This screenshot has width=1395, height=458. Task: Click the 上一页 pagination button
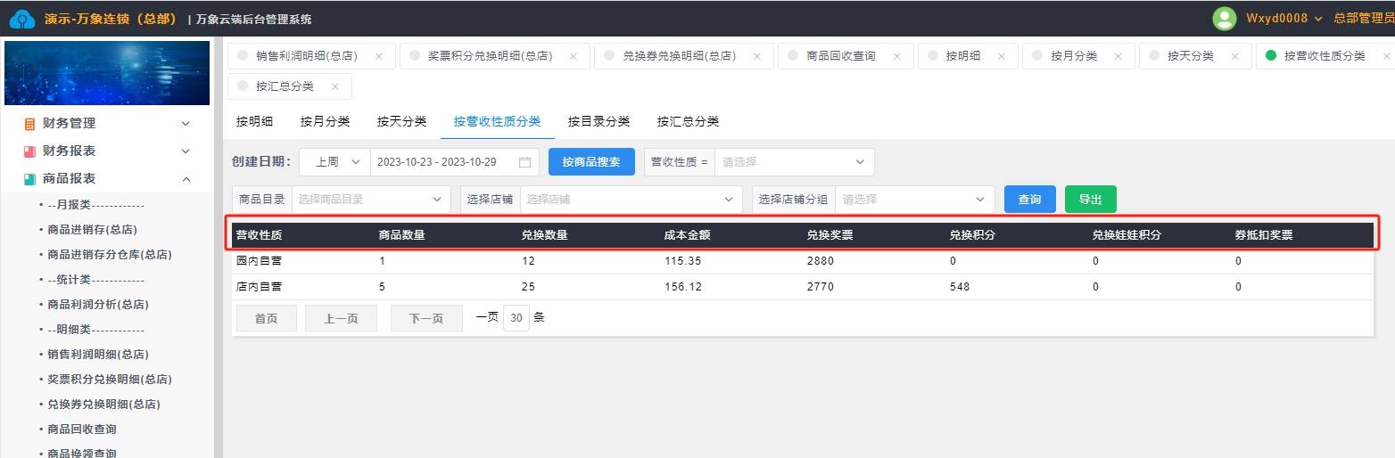click(x=341, y=318)
